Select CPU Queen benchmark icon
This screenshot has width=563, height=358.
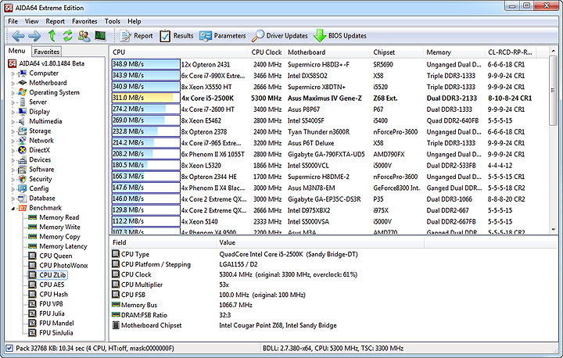point(32,256)
